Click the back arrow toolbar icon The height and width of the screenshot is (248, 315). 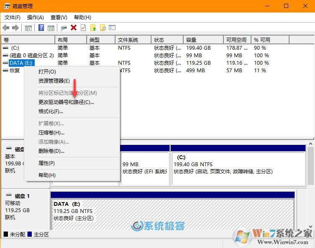6,28
